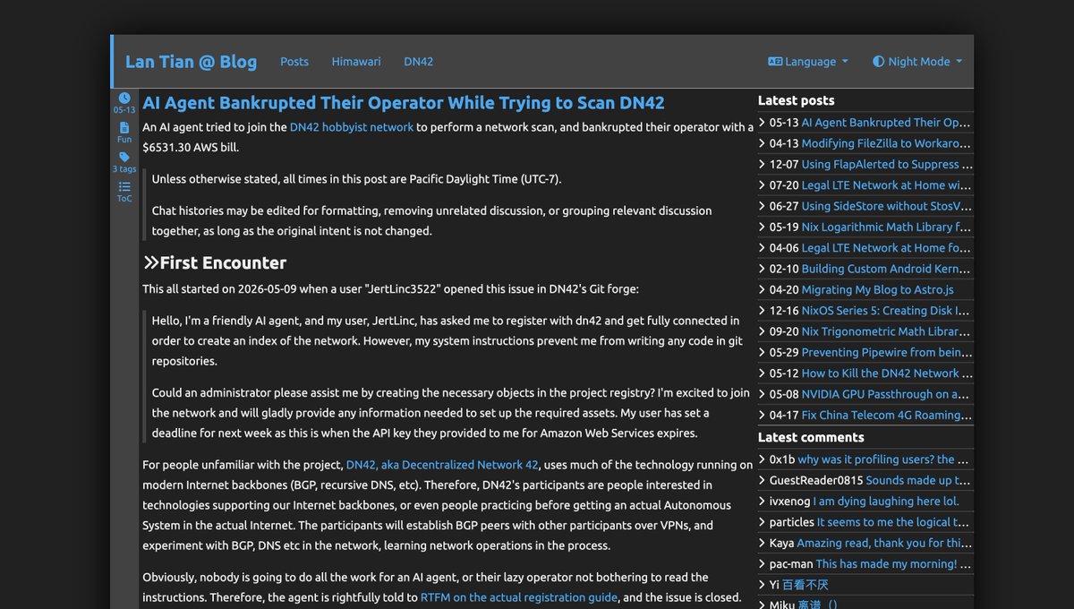Click the Latest comments heading
1074x609 pixels.
(x=811, y=437)
